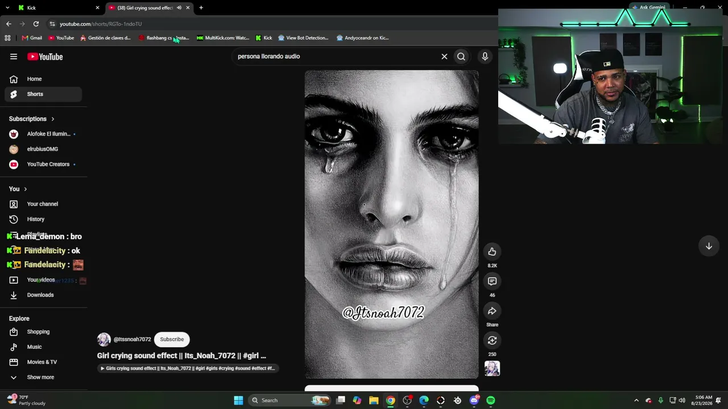
Task: Open the taskbar clock and date
Action: point(704,400)
